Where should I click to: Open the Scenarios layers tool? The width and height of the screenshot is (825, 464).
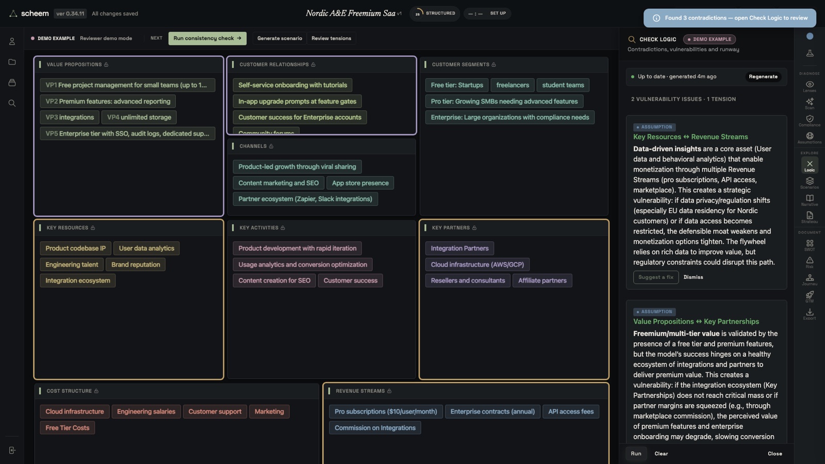[810, 183]
